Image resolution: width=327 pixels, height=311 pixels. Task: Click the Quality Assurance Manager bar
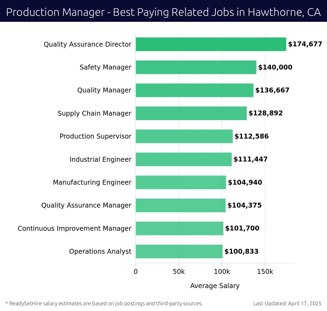pyautogui.click(x=181, y=205)
